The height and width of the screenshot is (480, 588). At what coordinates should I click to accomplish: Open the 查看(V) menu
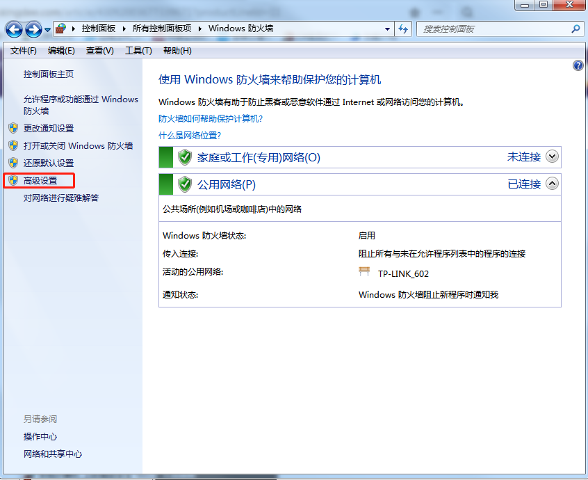[100, 51]
